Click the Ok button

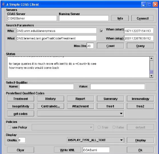pyautogui.click(x=140, y=150)
